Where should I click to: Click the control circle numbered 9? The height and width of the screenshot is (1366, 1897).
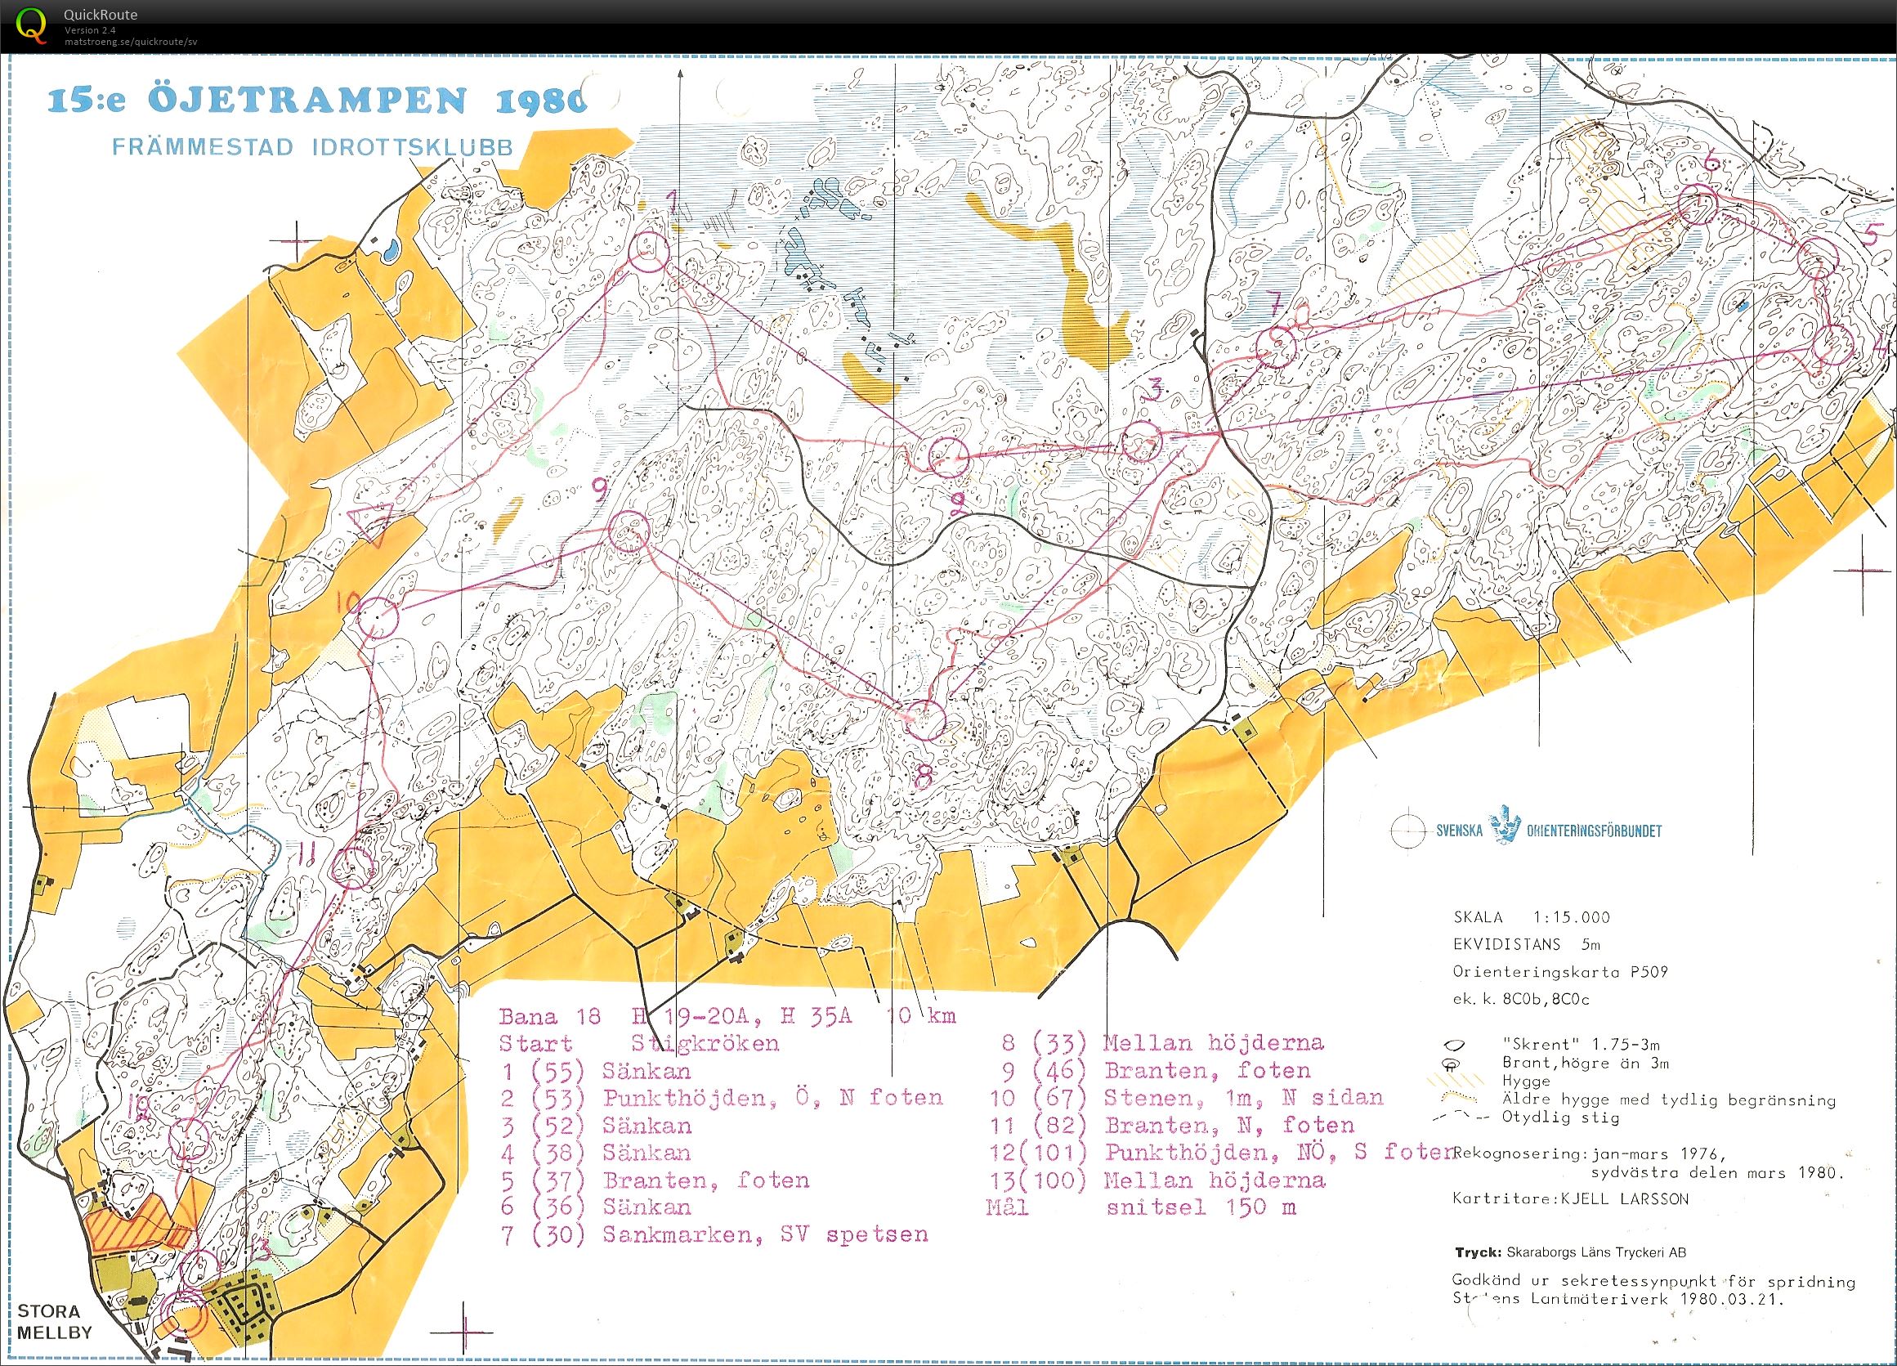coord(629,532)
